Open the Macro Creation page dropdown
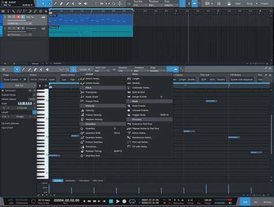 (12, 79)
